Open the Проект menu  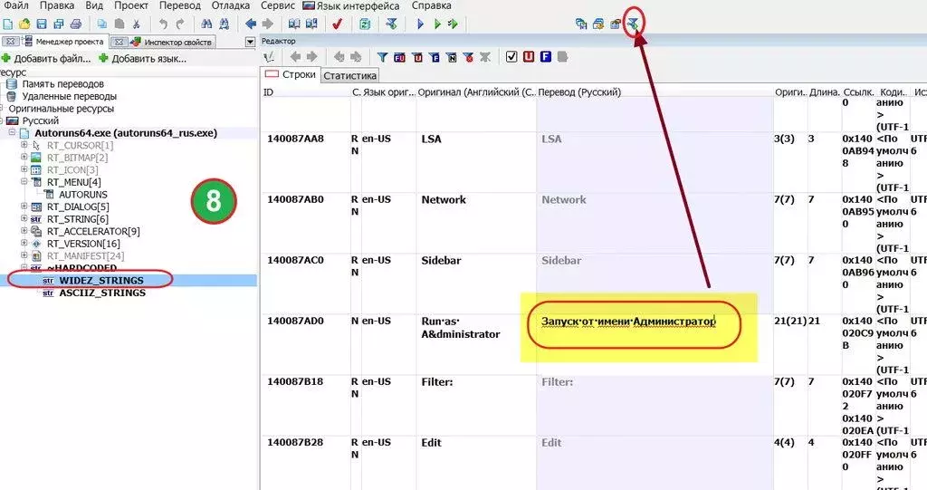coord(130,6)
